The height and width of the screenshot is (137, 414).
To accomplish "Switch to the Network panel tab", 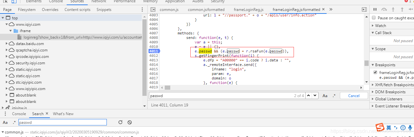I will point(99,1).
